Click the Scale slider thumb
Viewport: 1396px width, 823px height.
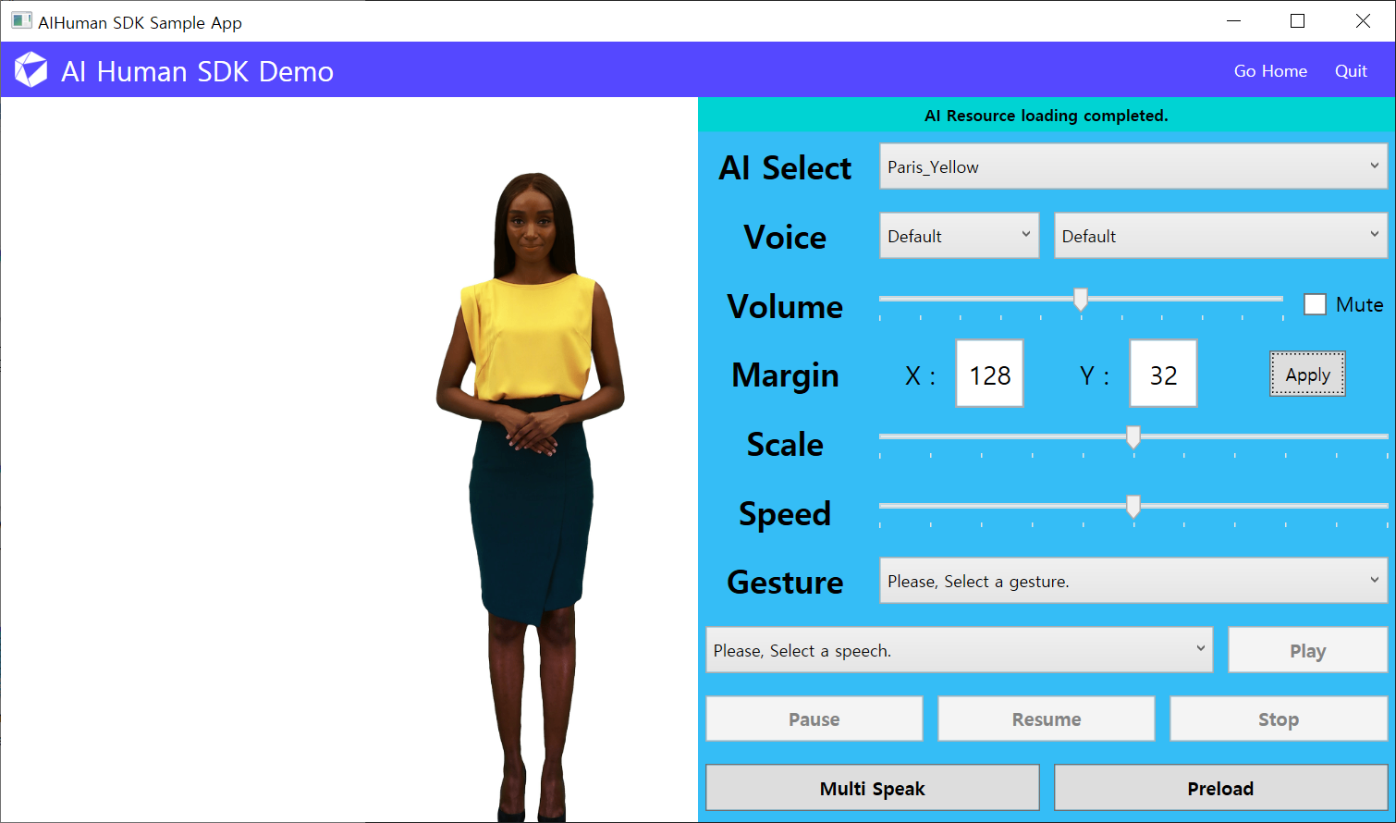[1133, 436]
